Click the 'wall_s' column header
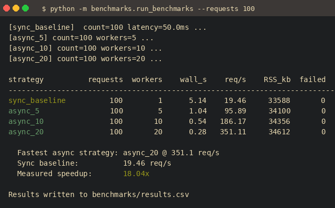 tap(193, 79)
